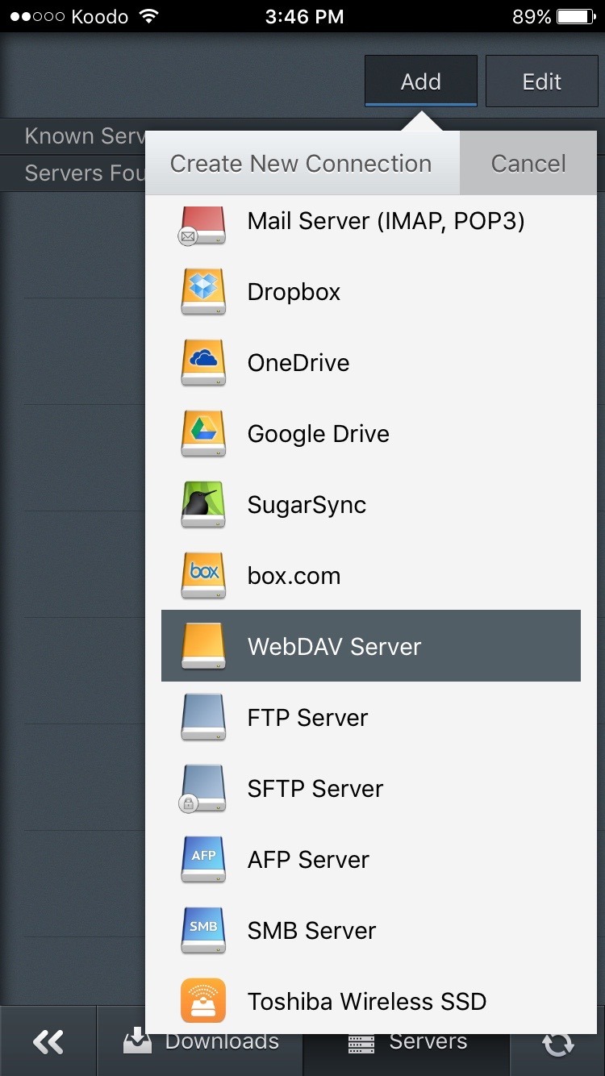Screen dimensions: 605x1076
Task: Select SMB Server entry
Action: pyautogui.click(x=371, y=931)
